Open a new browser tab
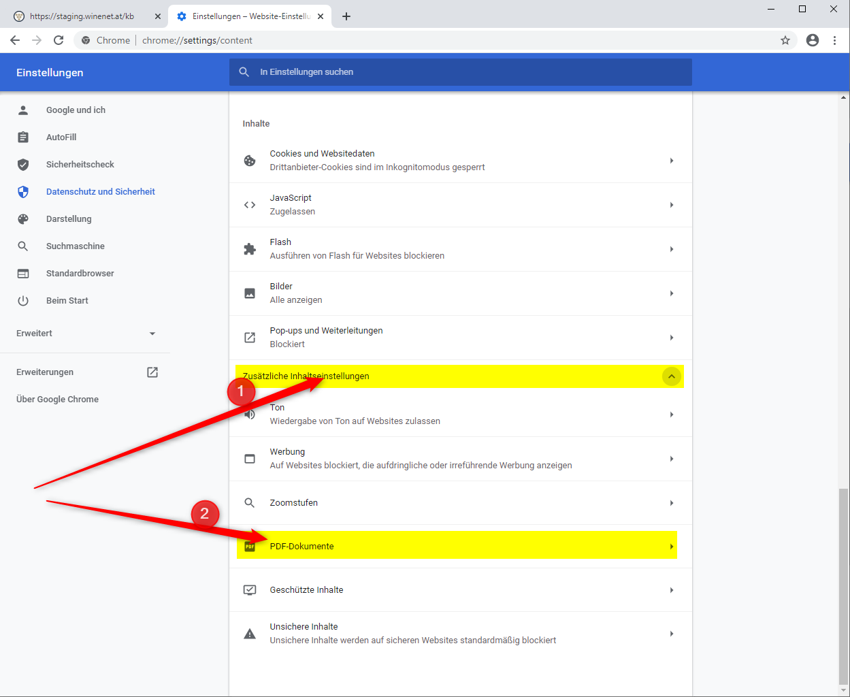The height and width of the screenshot is (697, 850). coord(346,16)
